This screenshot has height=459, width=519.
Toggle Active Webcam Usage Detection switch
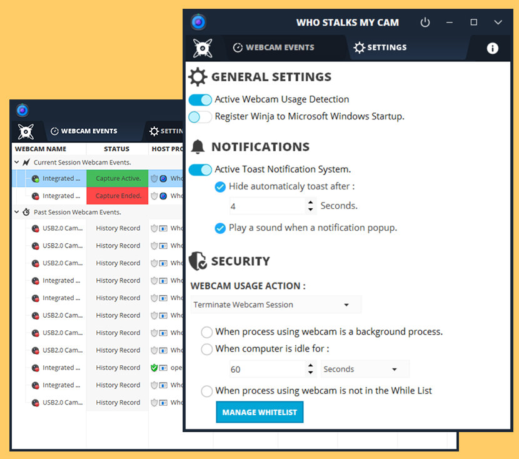(200, 99)
